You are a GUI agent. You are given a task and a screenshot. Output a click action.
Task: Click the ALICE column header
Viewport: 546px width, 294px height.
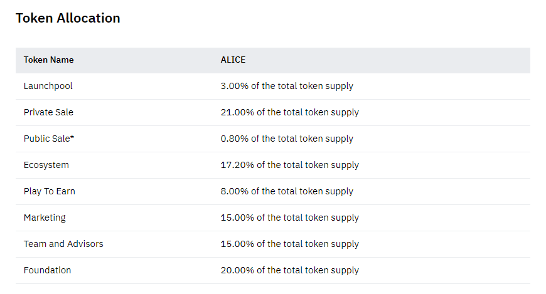coord(233,60)
